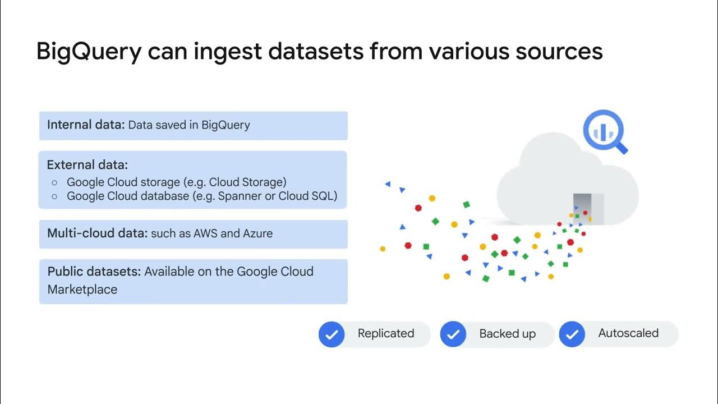Click the Cloud Storage bullet marker circle
Image resolution: width=718 pixels, height=404 pixels.
point(54,182)
